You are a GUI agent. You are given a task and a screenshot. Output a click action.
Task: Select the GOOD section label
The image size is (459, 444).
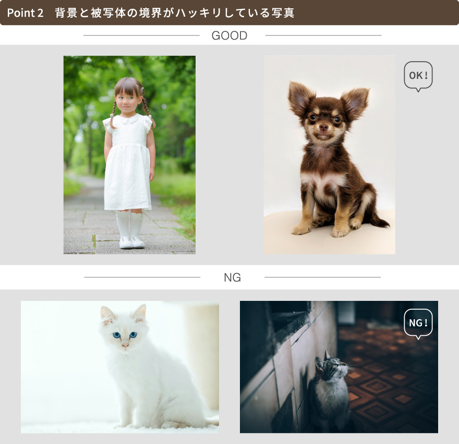229,36
